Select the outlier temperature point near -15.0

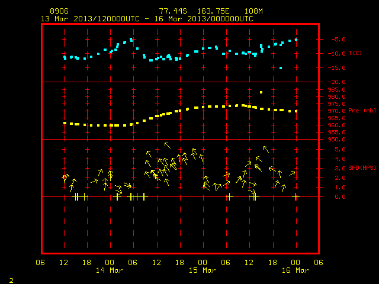click(x=281, y=68)
